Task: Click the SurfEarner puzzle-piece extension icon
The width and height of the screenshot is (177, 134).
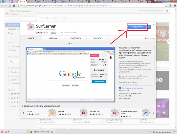Action: tap(30, 27)
